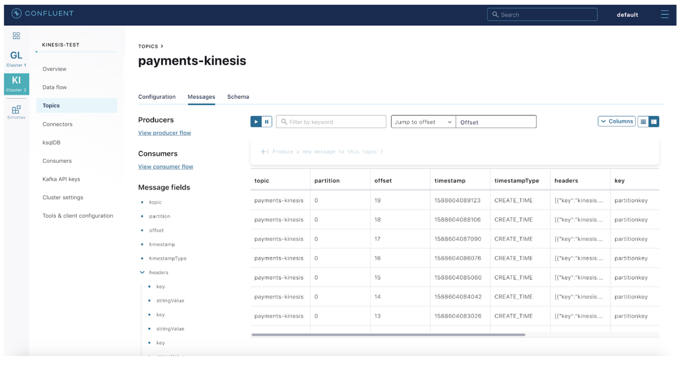Click the timestamp column header
The height and width of the screenshot is (365, 684).
click(450, 180)
